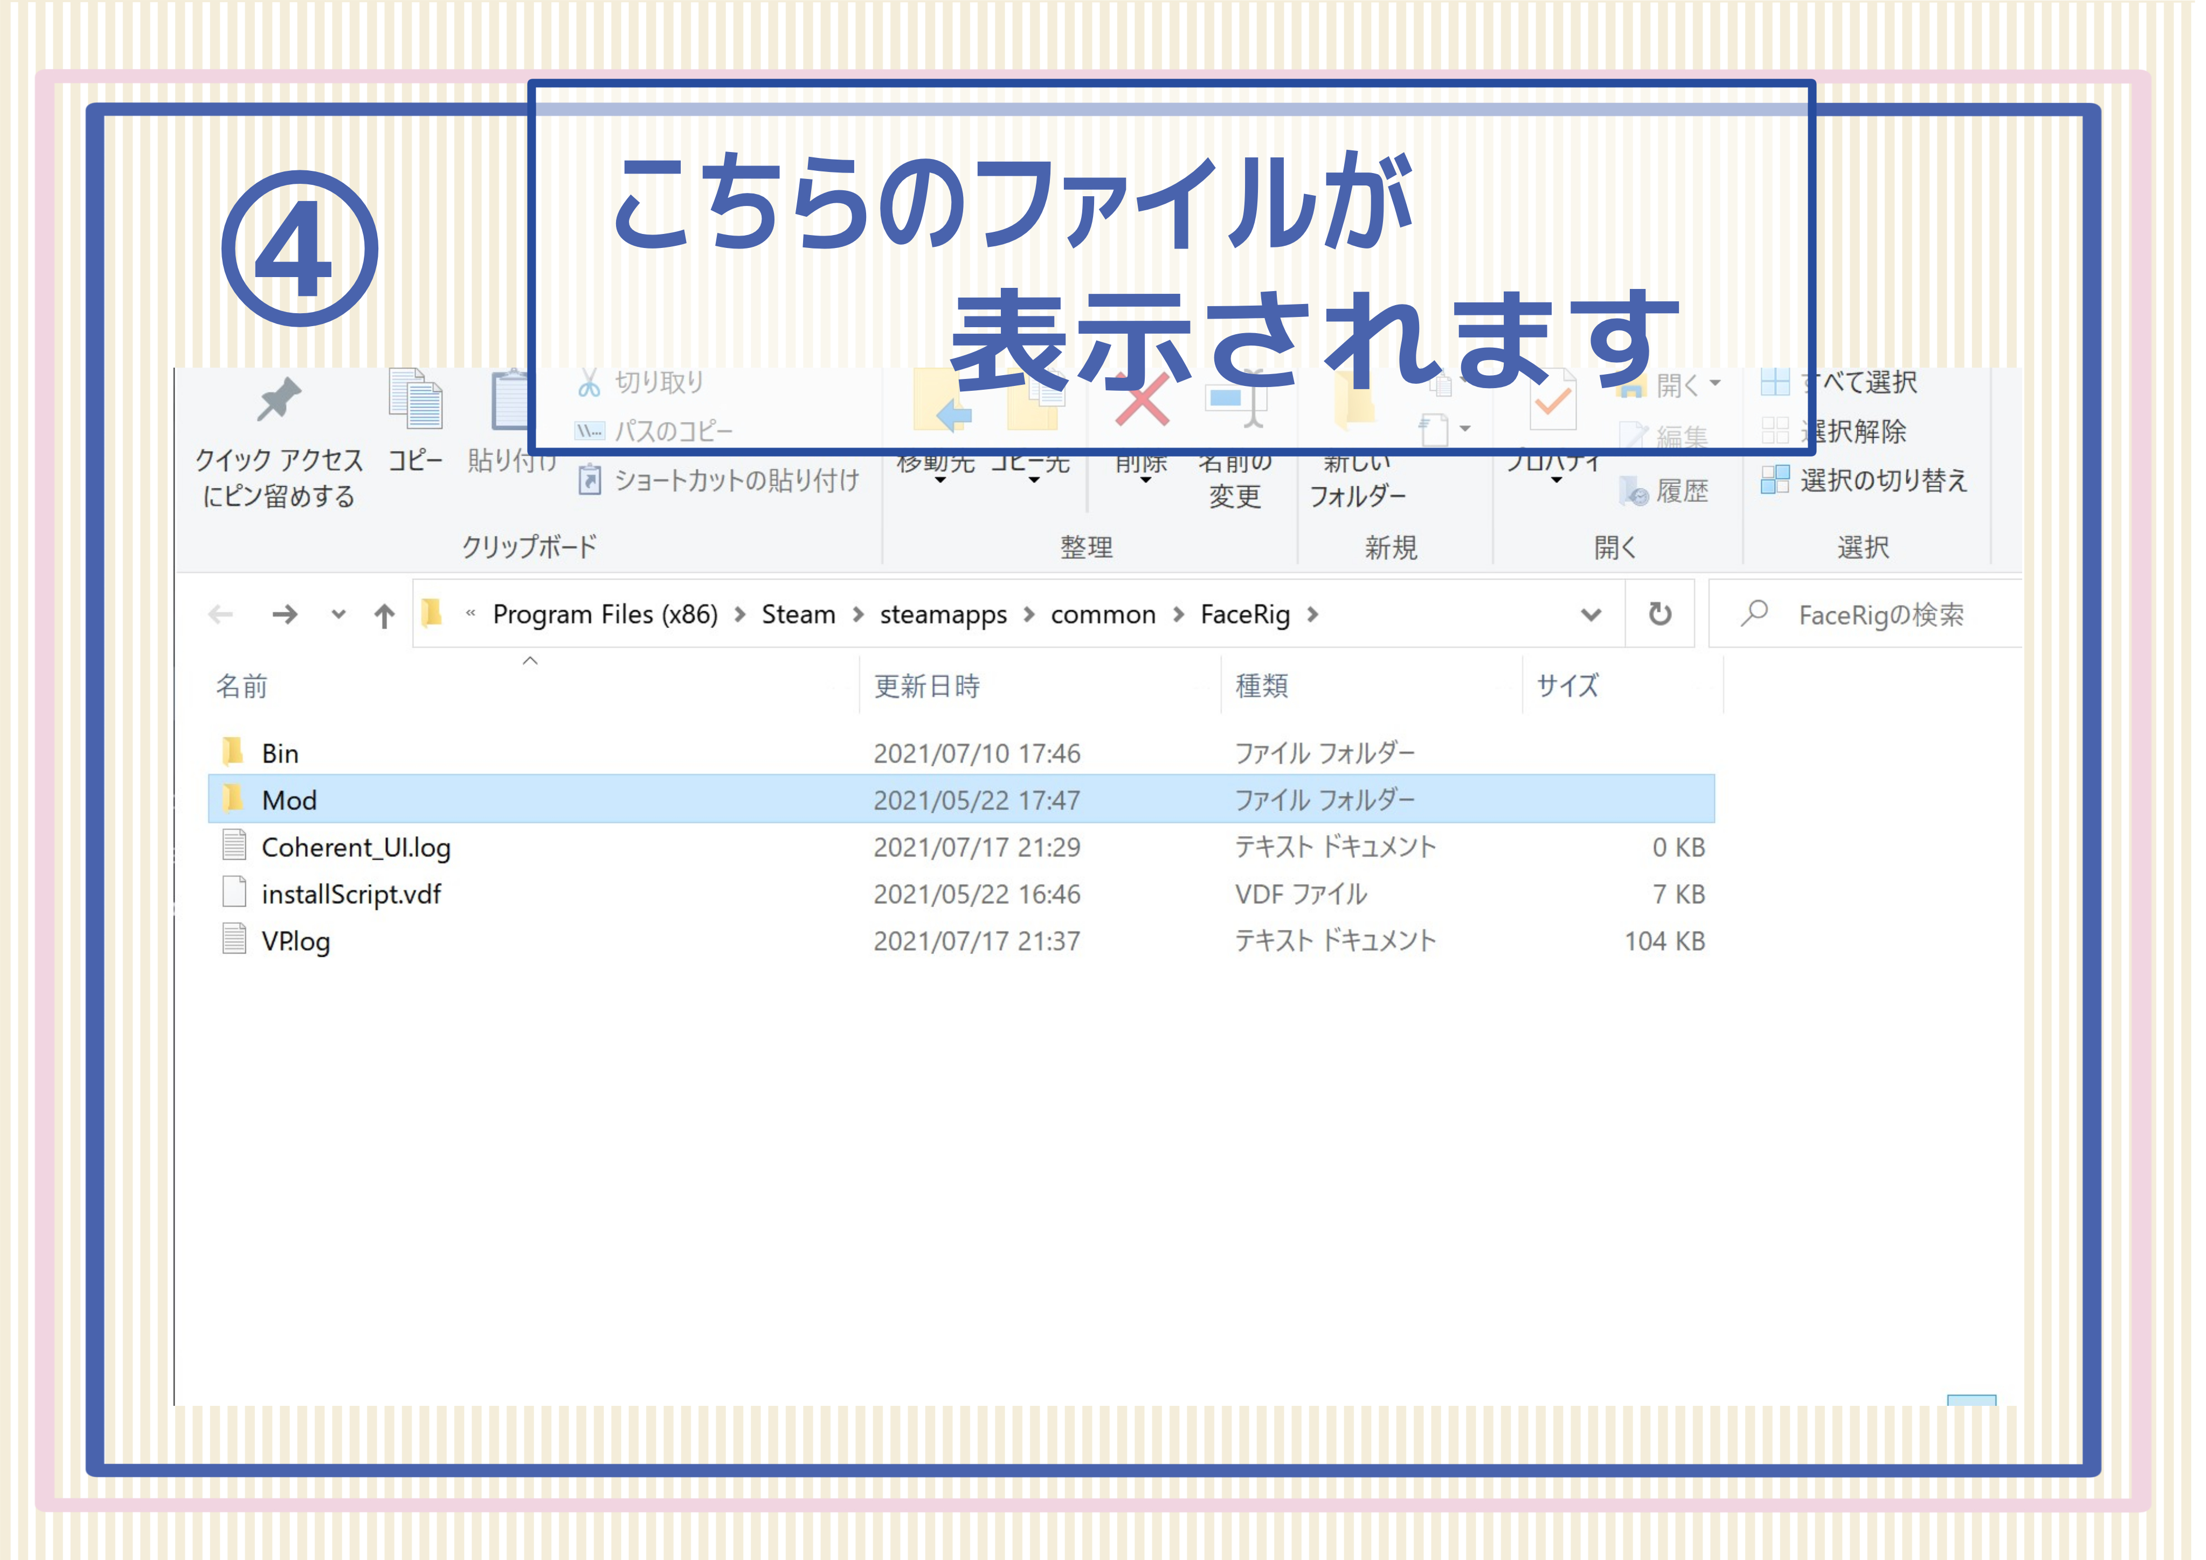
Task: Sort files by 更新日時 column
Action: (x=927, y=686)
